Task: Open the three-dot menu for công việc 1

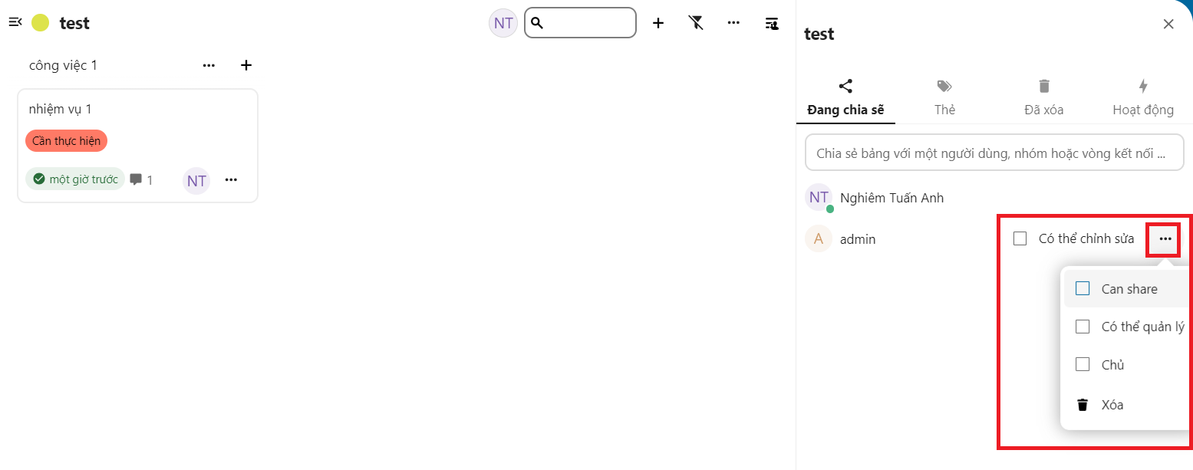Action: pos(209,65)
